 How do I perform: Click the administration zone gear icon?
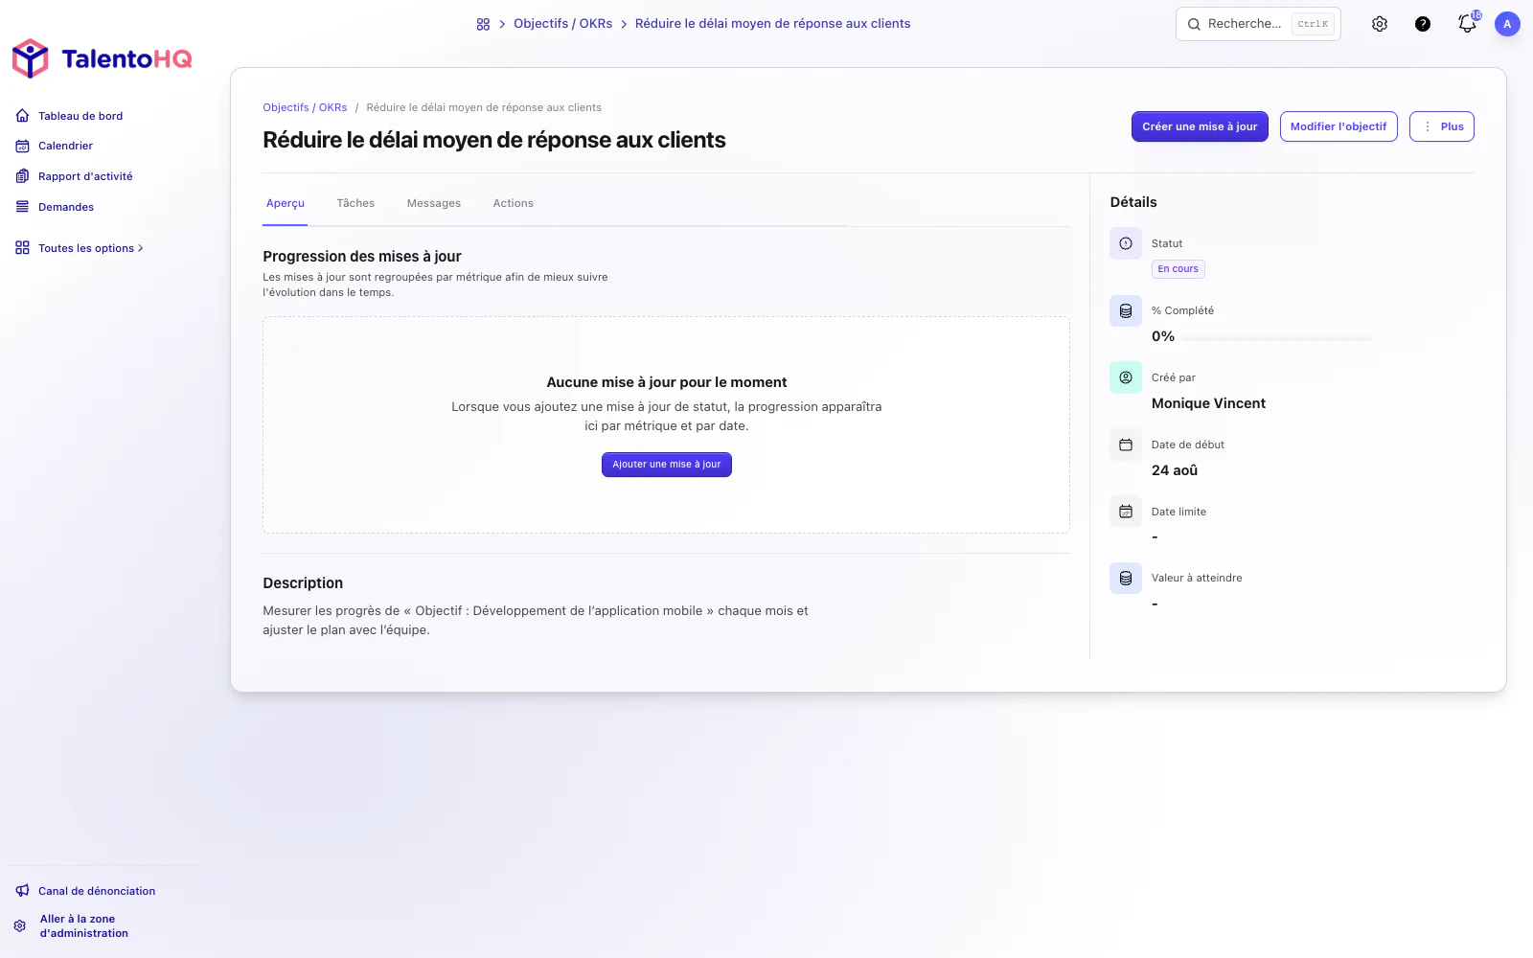20,926
